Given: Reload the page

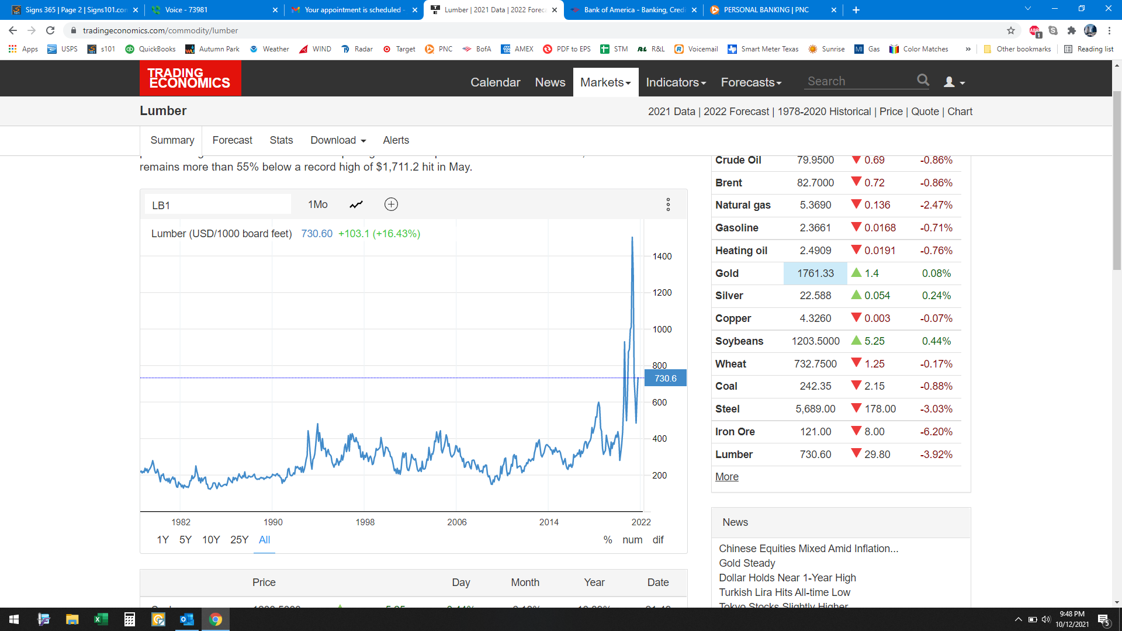Looking at the screenshot, I should tap(50, 30).
